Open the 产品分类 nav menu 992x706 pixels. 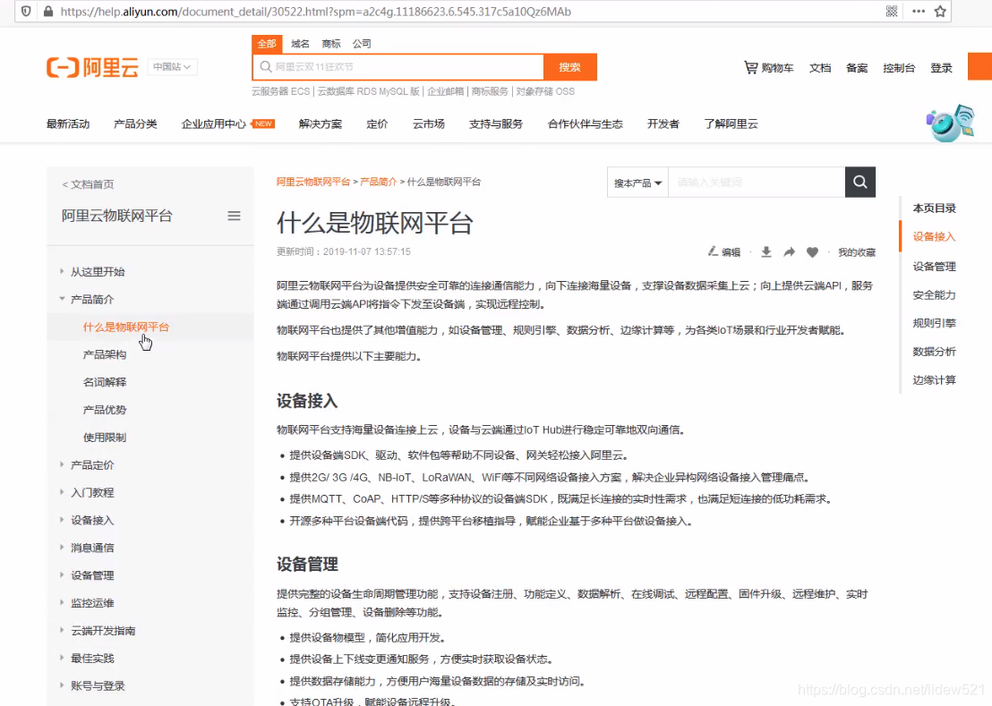coord(135,123)
